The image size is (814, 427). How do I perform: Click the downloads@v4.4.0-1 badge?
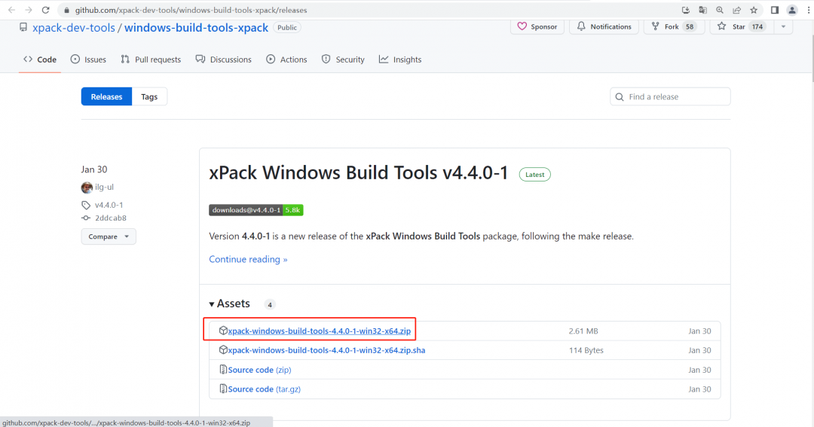coord(256,210)
